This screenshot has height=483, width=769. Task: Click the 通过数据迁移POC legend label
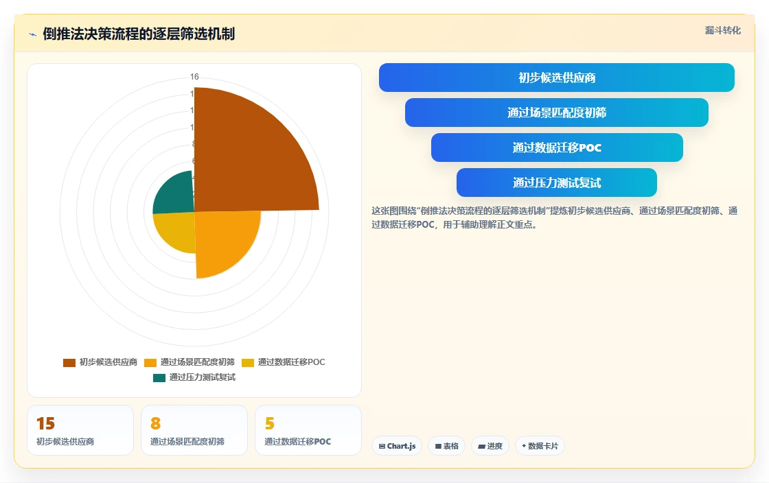[x=291, y=362]
